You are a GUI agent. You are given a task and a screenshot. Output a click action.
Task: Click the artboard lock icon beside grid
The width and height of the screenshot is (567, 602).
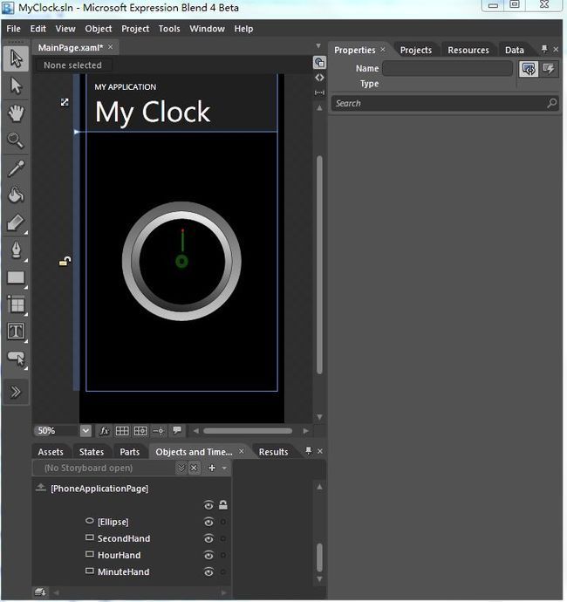coord(65,262)
